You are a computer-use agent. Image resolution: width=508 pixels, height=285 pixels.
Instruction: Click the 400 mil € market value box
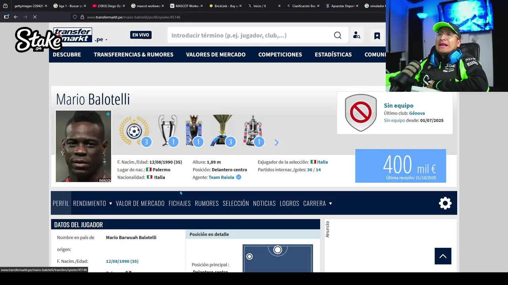pos(400,166)
